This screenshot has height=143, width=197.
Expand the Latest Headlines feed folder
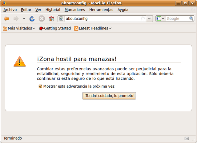coord(93,28)
